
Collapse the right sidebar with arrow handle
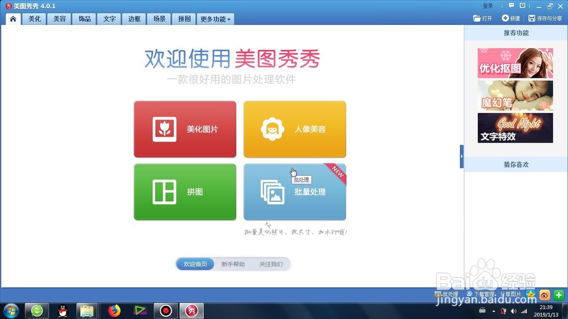coord(461,157)
